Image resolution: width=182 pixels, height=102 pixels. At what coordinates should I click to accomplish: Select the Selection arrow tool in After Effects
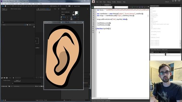[x=3, y=6]
